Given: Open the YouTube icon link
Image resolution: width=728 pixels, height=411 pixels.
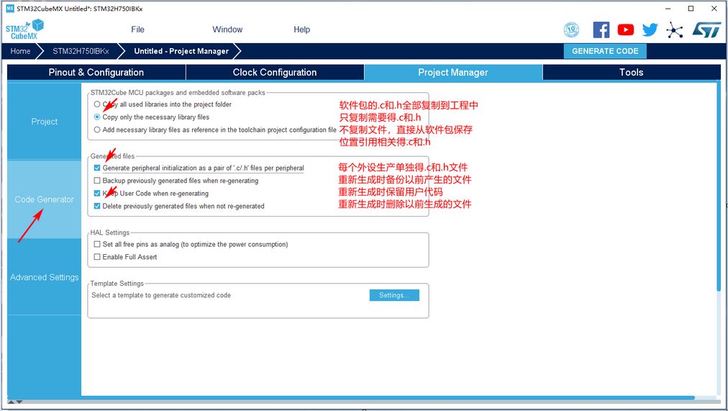Looking at the screenshot, I should (626, 30).
